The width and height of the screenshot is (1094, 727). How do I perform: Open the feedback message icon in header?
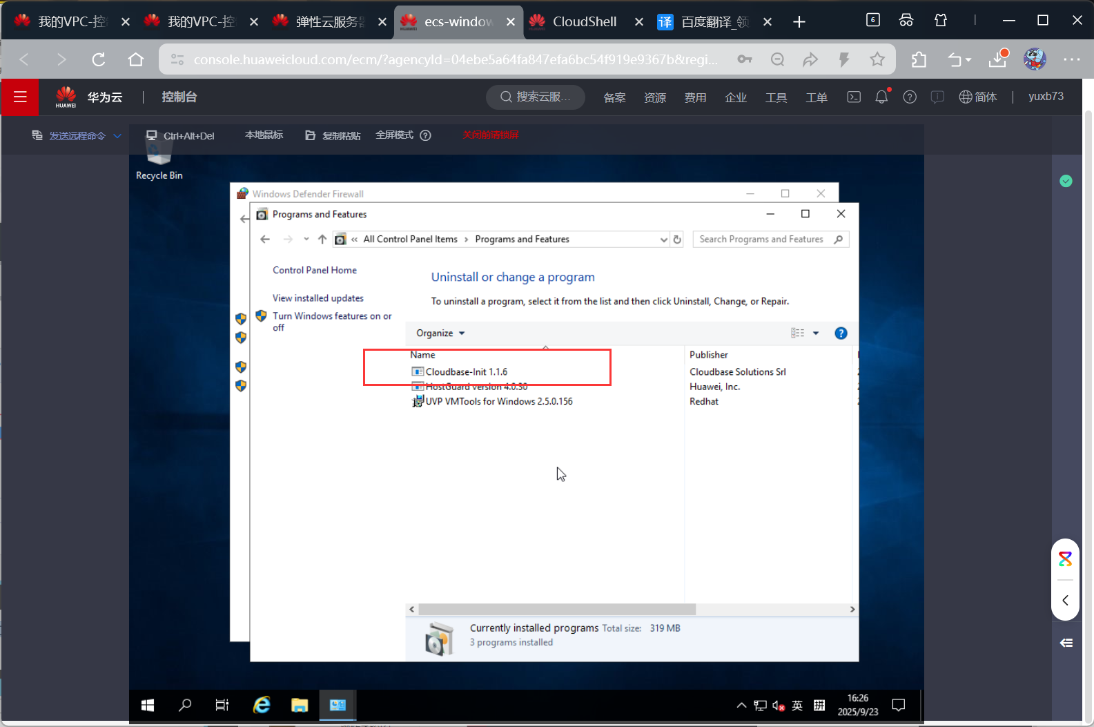937,97
